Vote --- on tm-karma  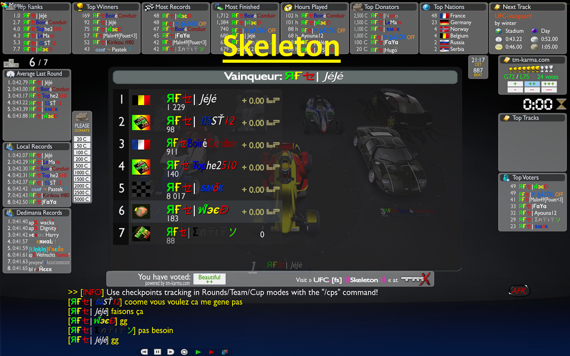(549, 90)
